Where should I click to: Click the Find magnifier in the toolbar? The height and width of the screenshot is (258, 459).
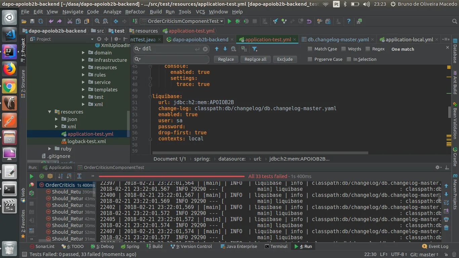[x=97, y=21]
